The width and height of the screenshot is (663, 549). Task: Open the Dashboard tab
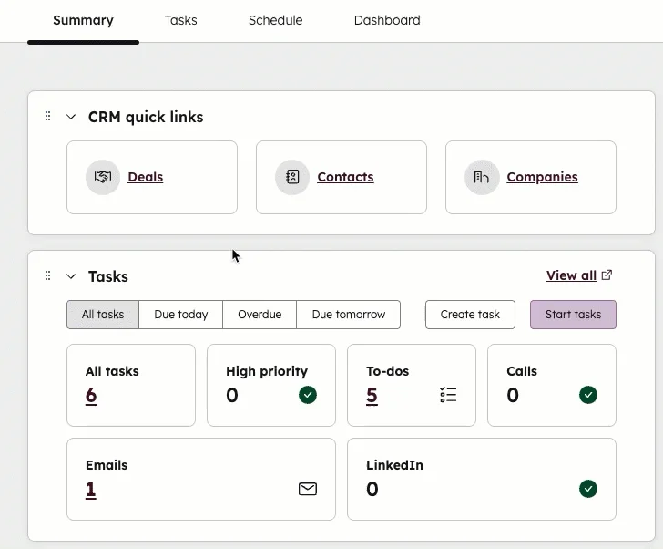tap(387, 20)
